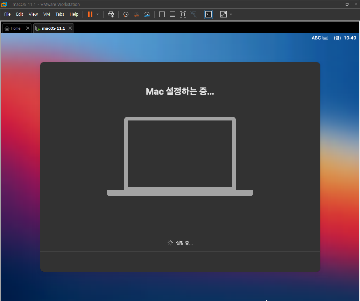Minimize the VMware Workstation window
The image size is (360, 301).
click(339, 4)
